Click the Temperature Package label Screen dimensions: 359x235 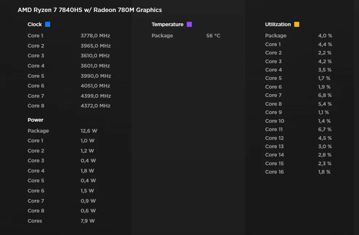point(162,36)
